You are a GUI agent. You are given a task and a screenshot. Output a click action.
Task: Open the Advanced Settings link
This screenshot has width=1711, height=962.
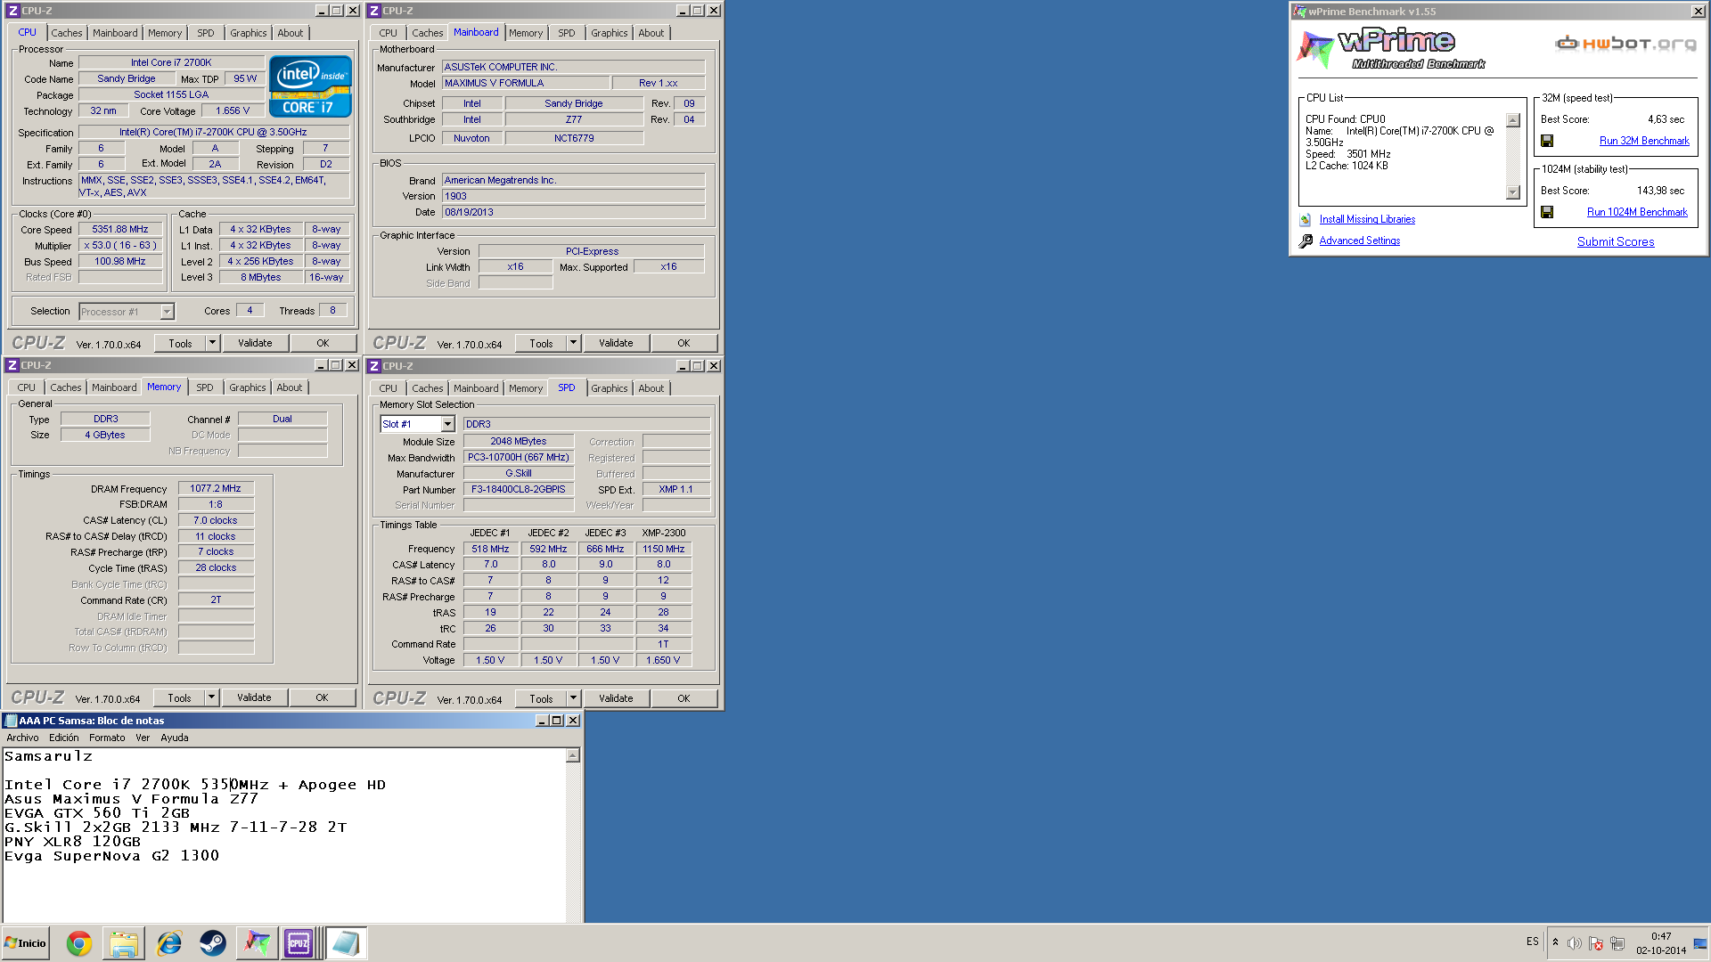(x=1359, y=240)
